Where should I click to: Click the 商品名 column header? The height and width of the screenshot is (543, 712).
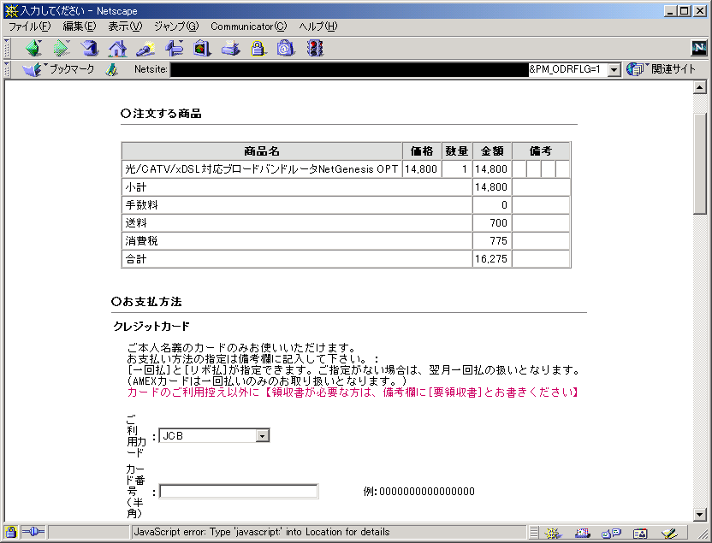(262, 151)
